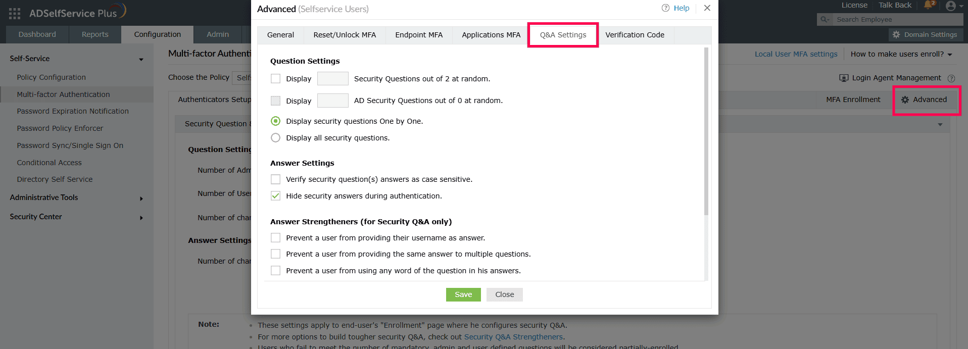Click the Security Questions count input field
The image size is (968, 349).
[332, 79]
